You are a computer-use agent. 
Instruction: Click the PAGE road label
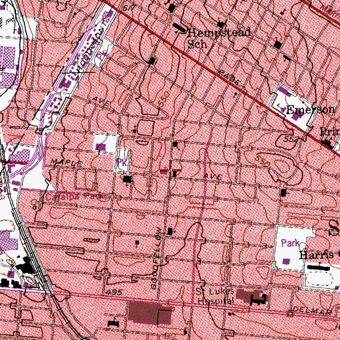tap(230, 78)
